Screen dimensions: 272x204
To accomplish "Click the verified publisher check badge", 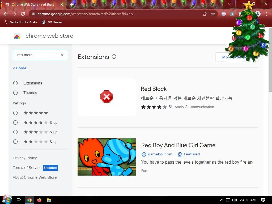I will [144, 154].
